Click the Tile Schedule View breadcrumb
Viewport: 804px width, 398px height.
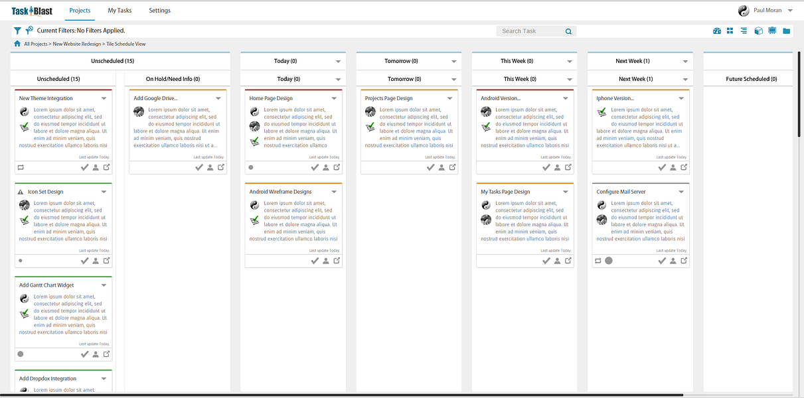(125, 44)
